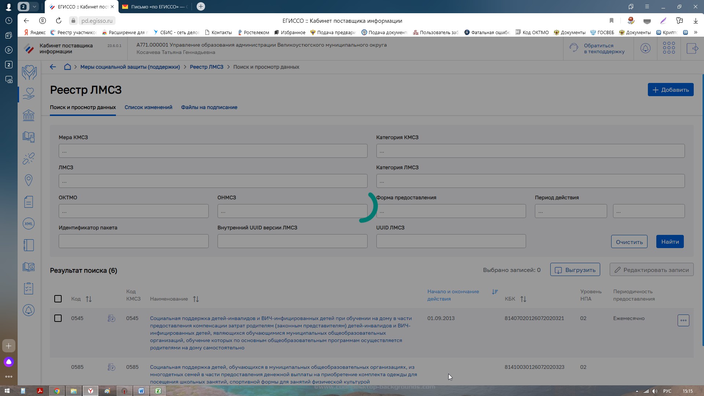Expand the Категория ЛМСЗ dropdown
The height and width of the screenshot is (396, 704).
[x=530, y=181]
